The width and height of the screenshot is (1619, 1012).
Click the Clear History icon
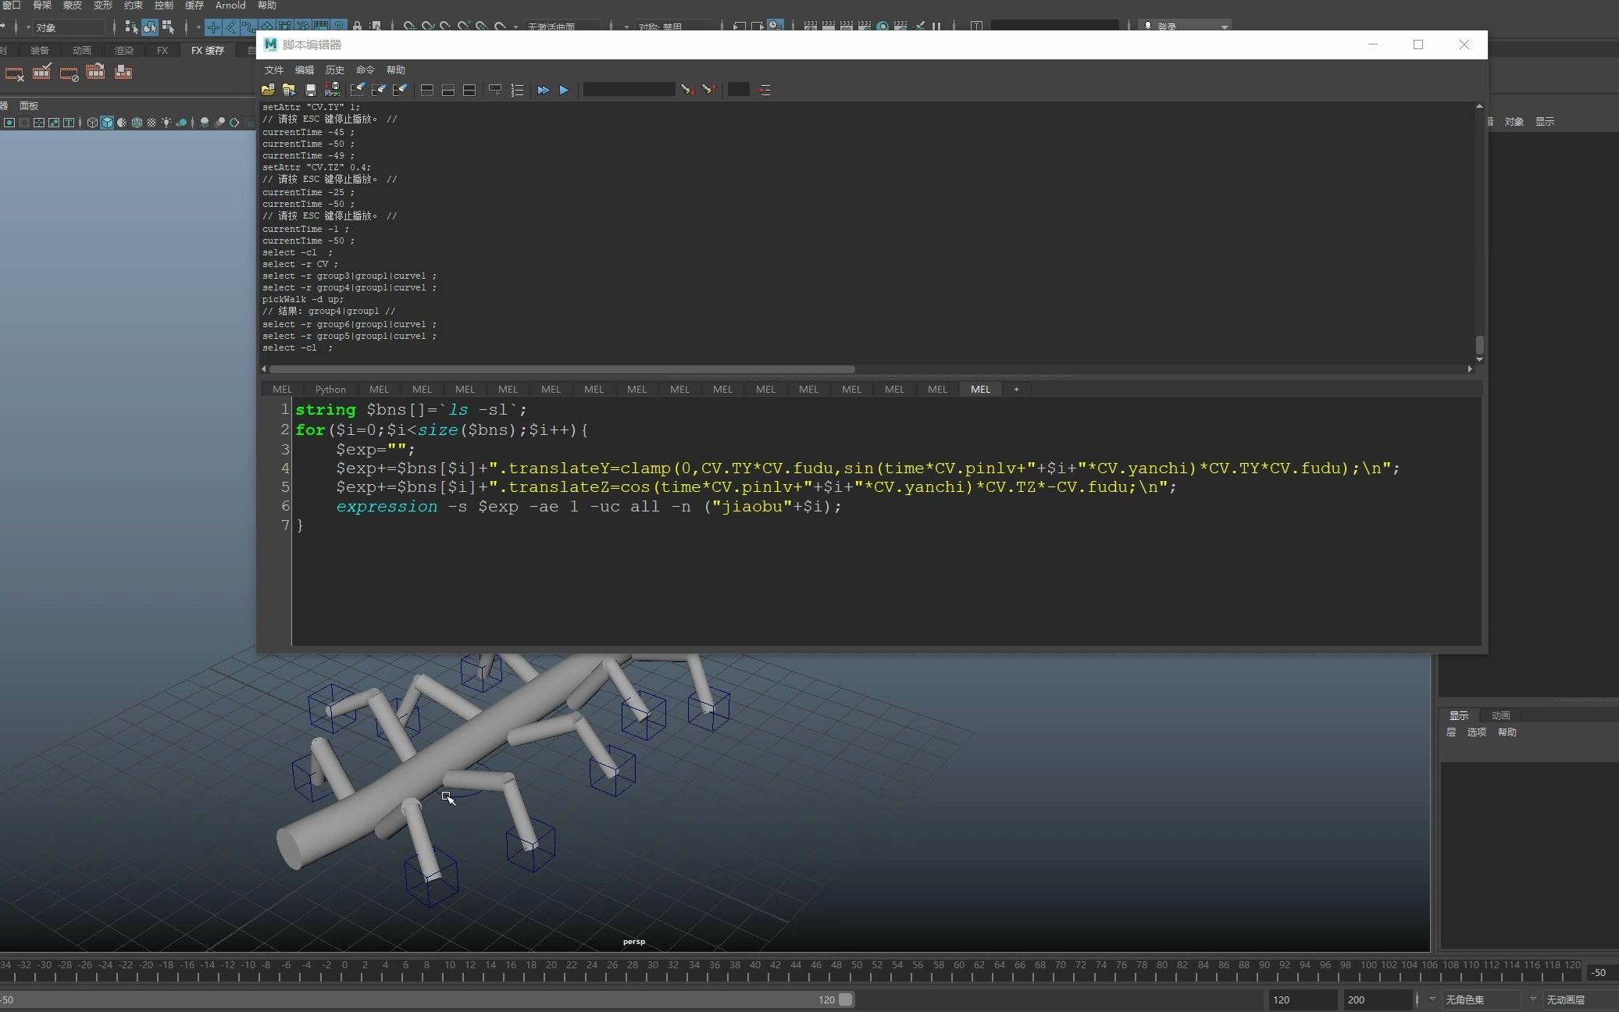(357, 90)
